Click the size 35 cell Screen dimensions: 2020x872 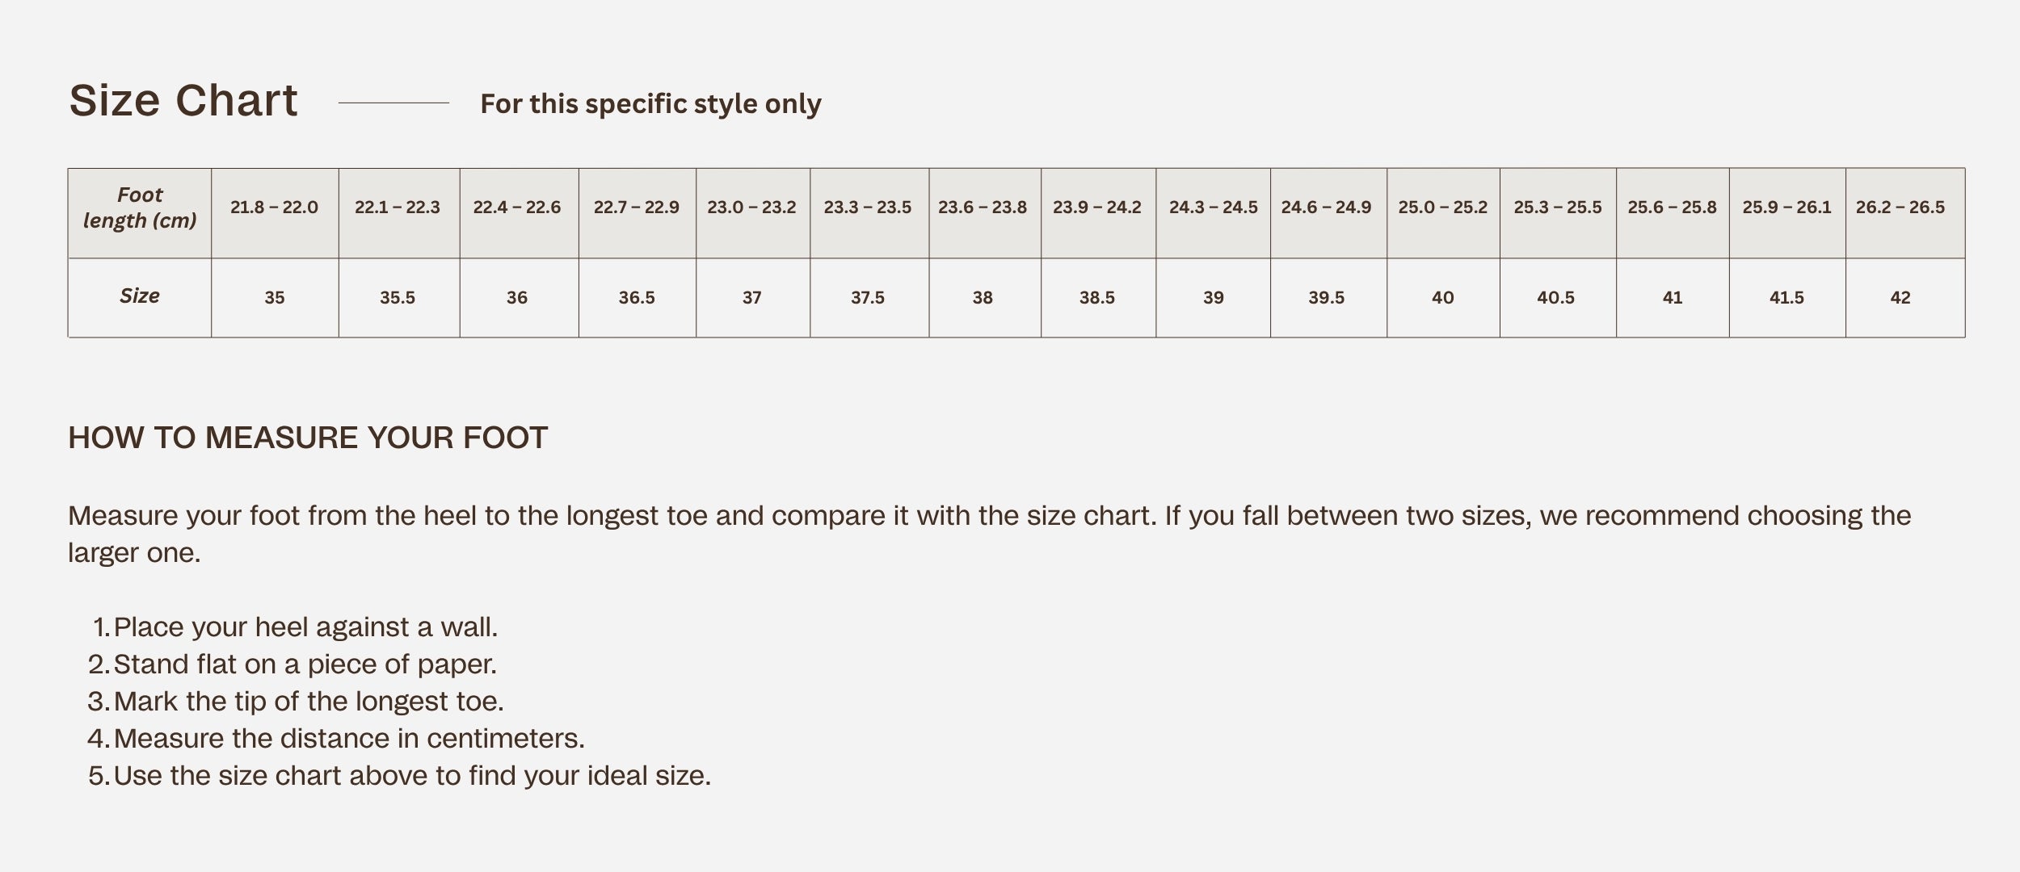(275, 298)
